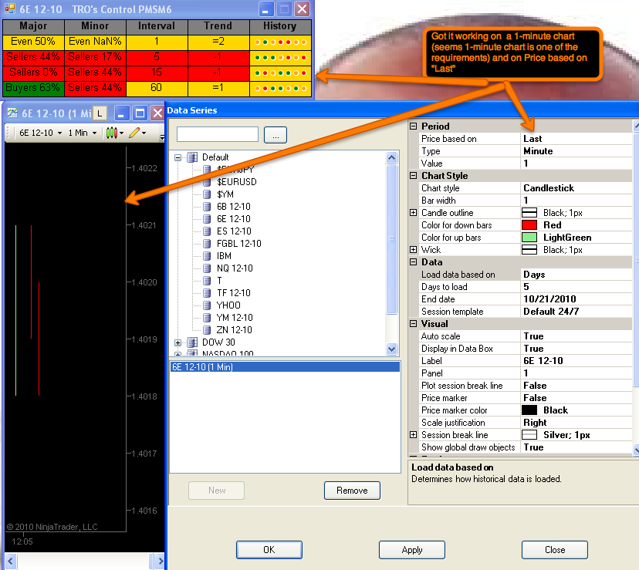
Task: Collapse the Data property section
Action: point(413,262)
